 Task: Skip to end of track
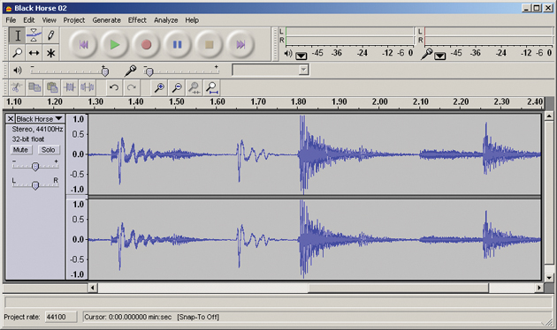pos(240,45)
